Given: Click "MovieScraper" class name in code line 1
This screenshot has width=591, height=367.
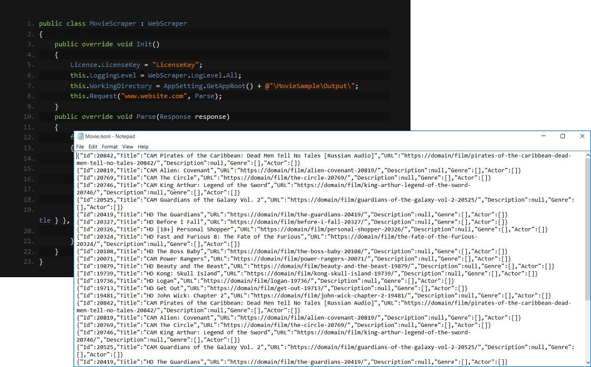Looking at the screenshot, I should (113, 23).
